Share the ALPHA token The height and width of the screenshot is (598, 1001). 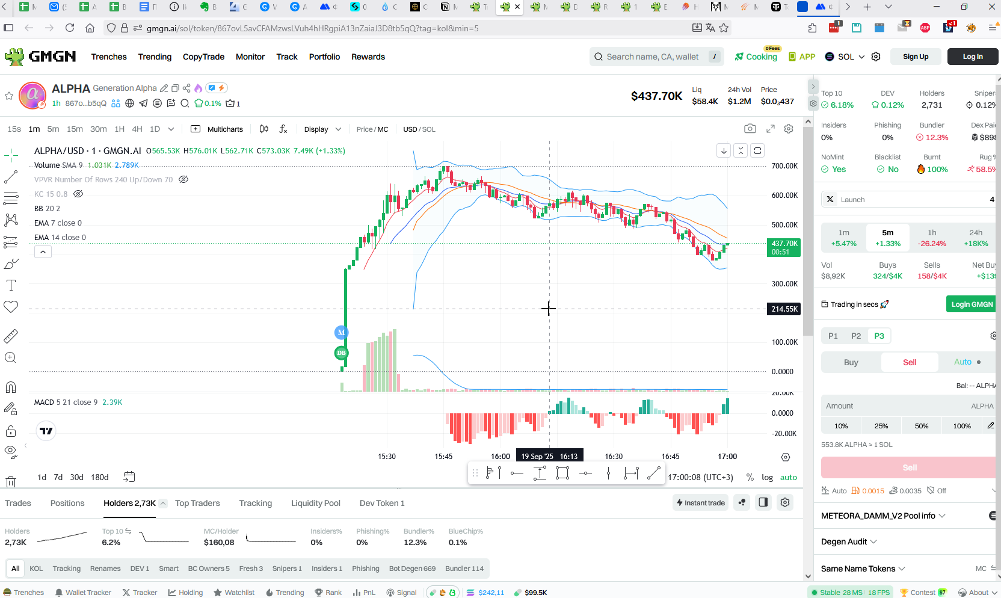pyautogui.click(x=186, y=88)
